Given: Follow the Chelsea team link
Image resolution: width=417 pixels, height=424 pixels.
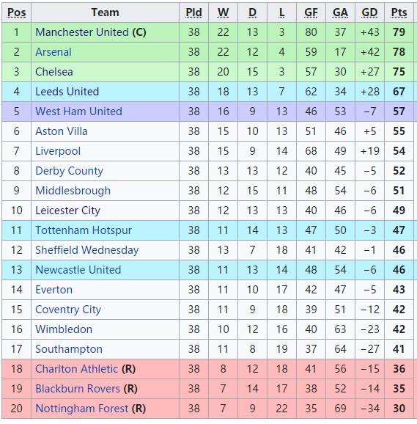Looking at the screenshot, I should (54, 72).
